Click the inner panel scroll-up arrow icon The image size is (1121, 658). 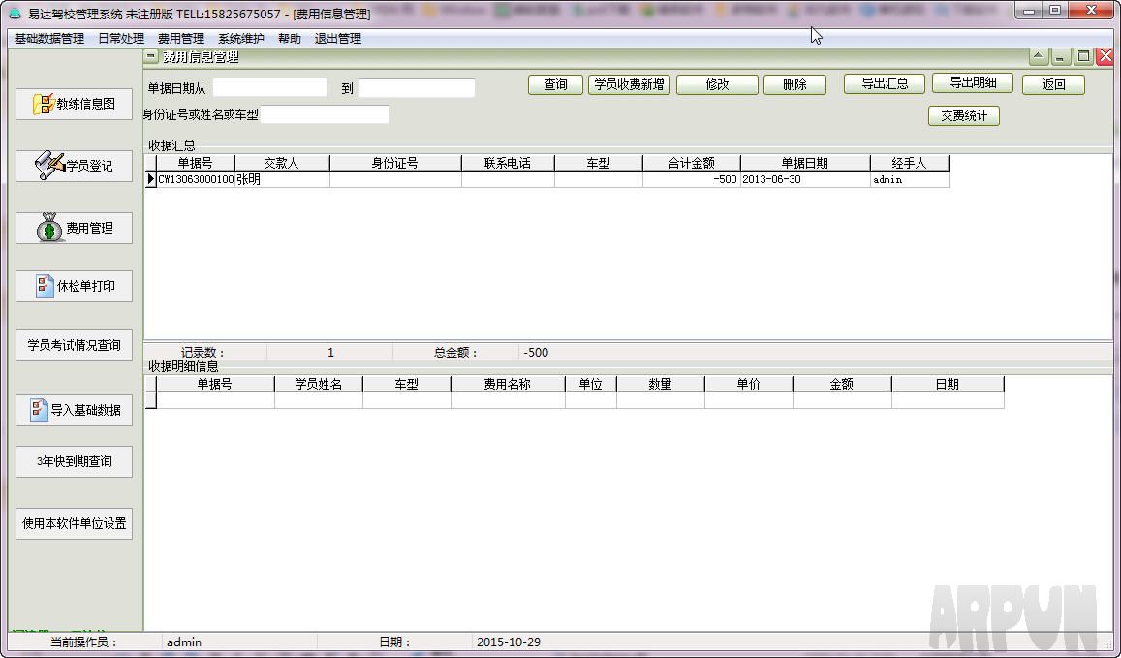coord(1039,57)
